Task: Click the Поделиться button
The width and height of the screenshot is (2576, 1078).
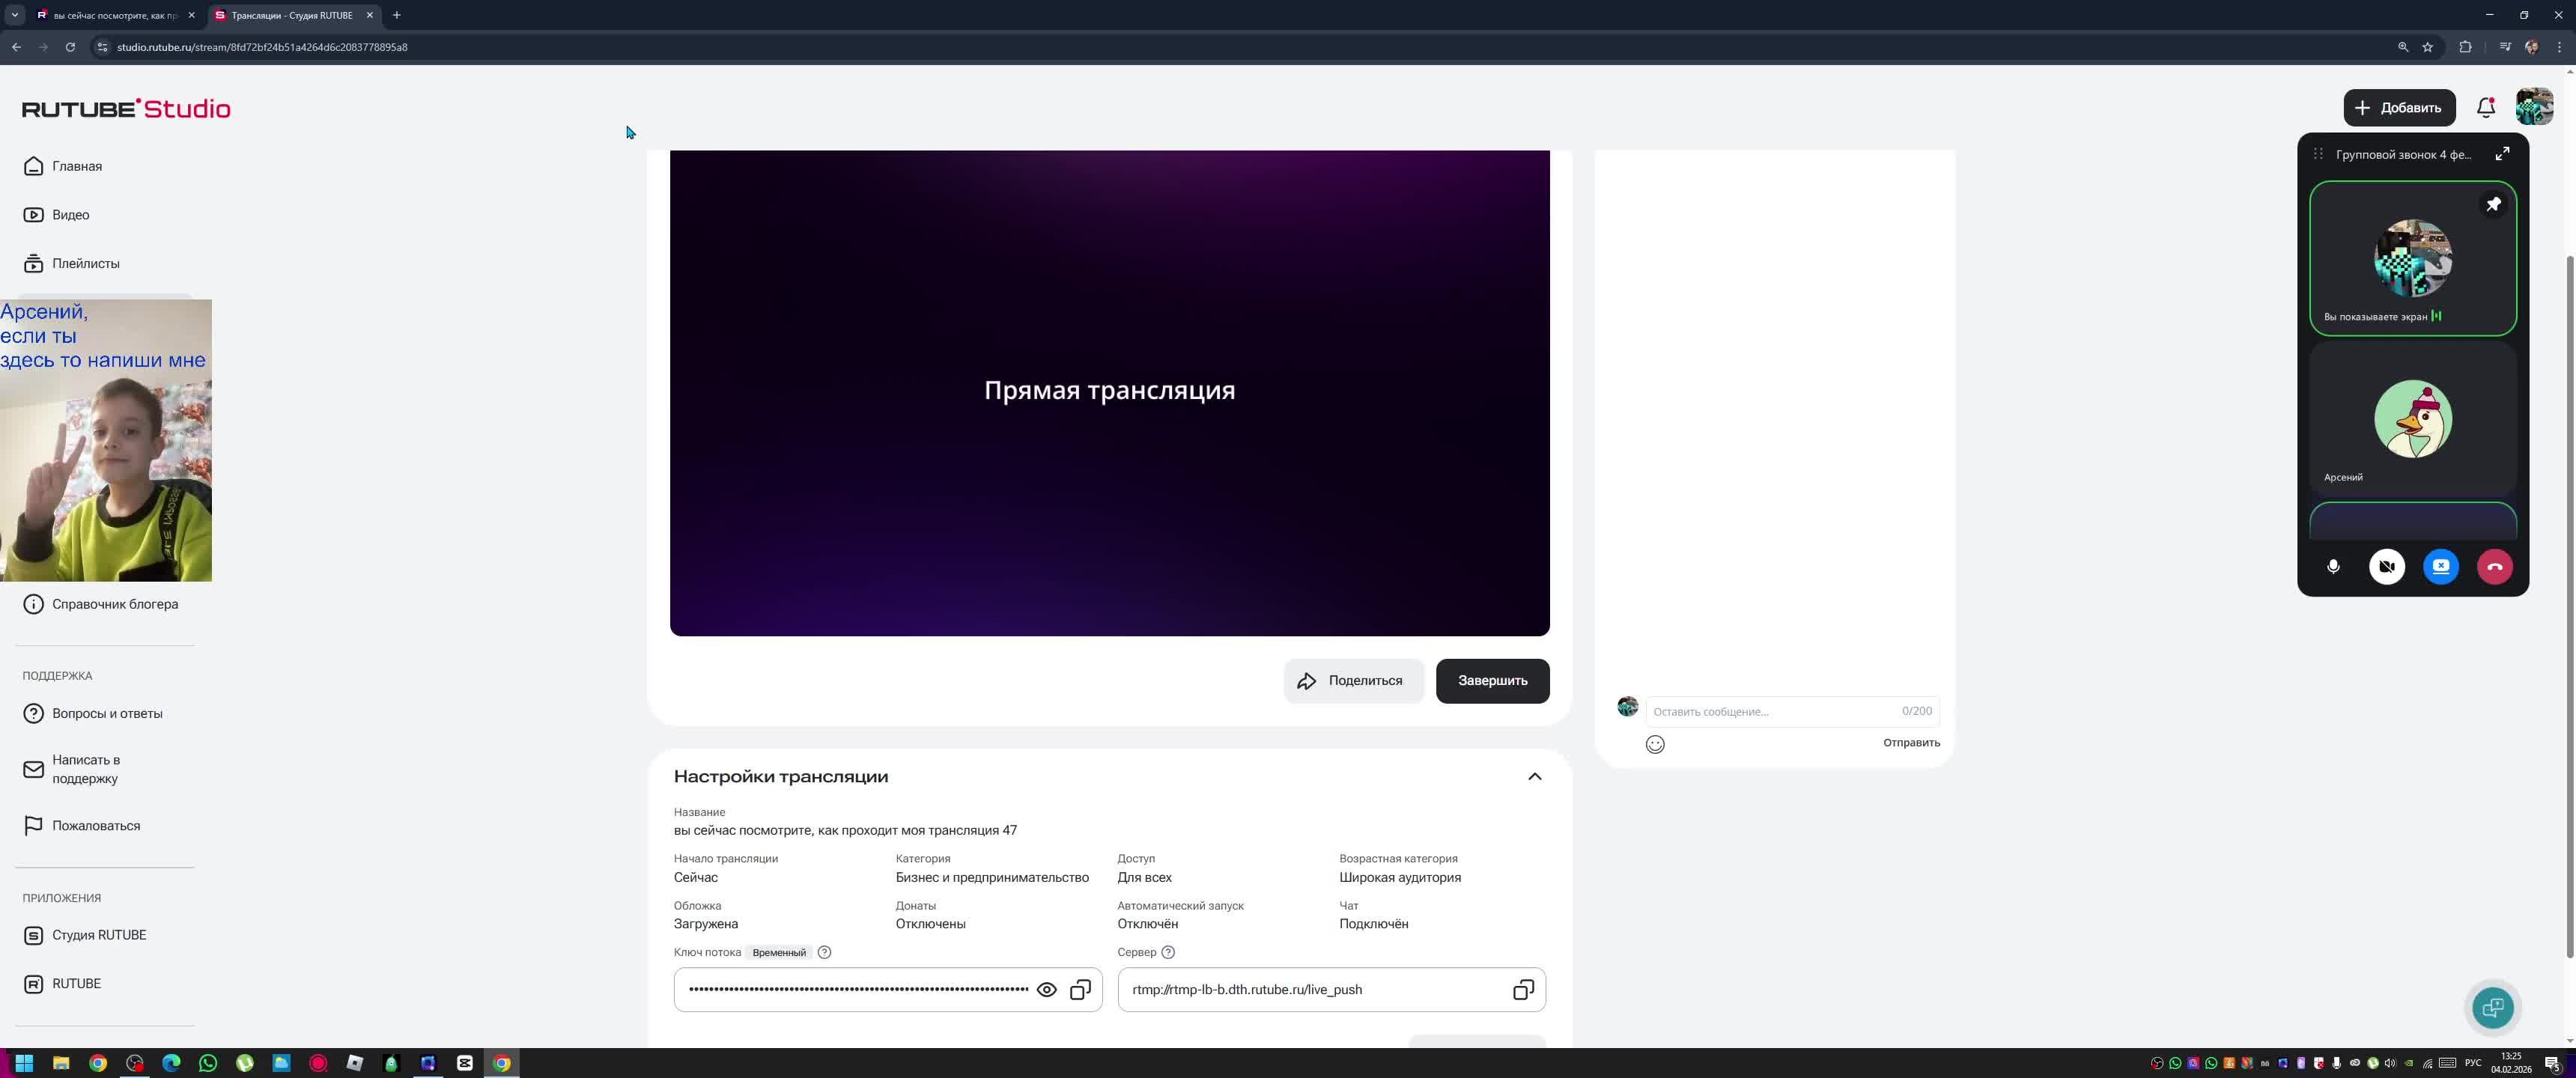Action: pos(1353,681)
